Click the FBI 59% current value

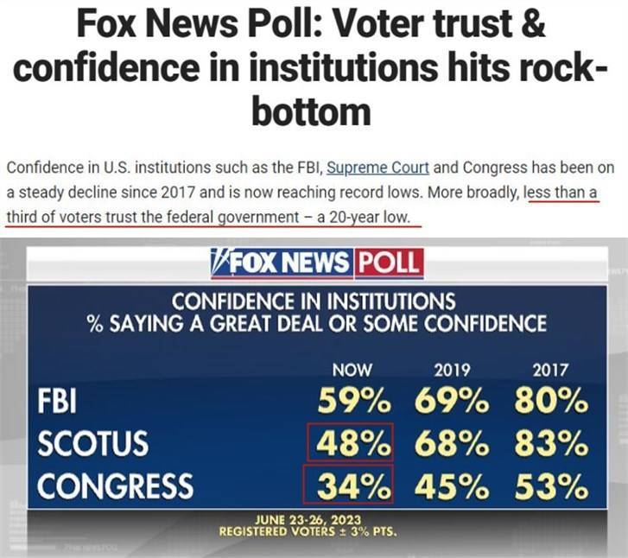point(354,400)
